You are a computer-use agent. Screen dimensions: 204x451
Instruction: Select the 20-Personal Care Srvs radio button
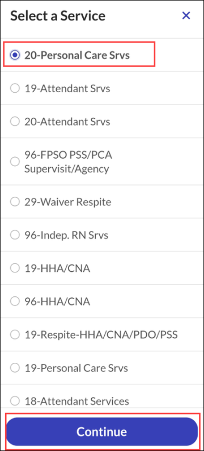pyautogui.click(x=15, y=55)
